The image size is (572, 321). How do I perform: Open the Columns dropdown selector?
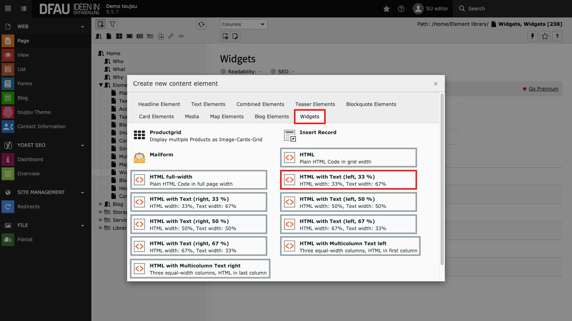pyautogui.click(x=243, y=24)
